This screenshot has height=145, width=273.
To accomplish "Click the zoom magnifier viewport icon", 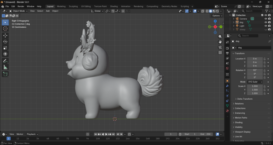I will [220, 36].
